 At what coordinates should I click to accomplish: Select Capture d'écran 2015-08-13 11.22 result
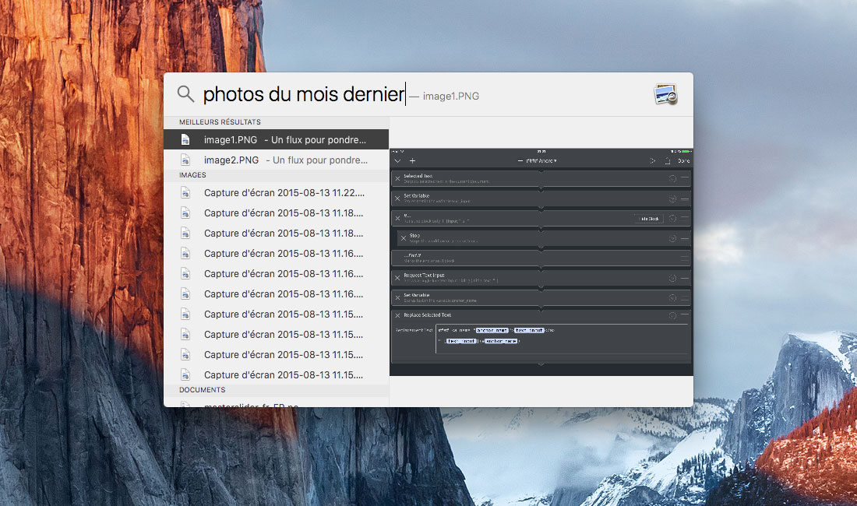[x=276, y=193]
